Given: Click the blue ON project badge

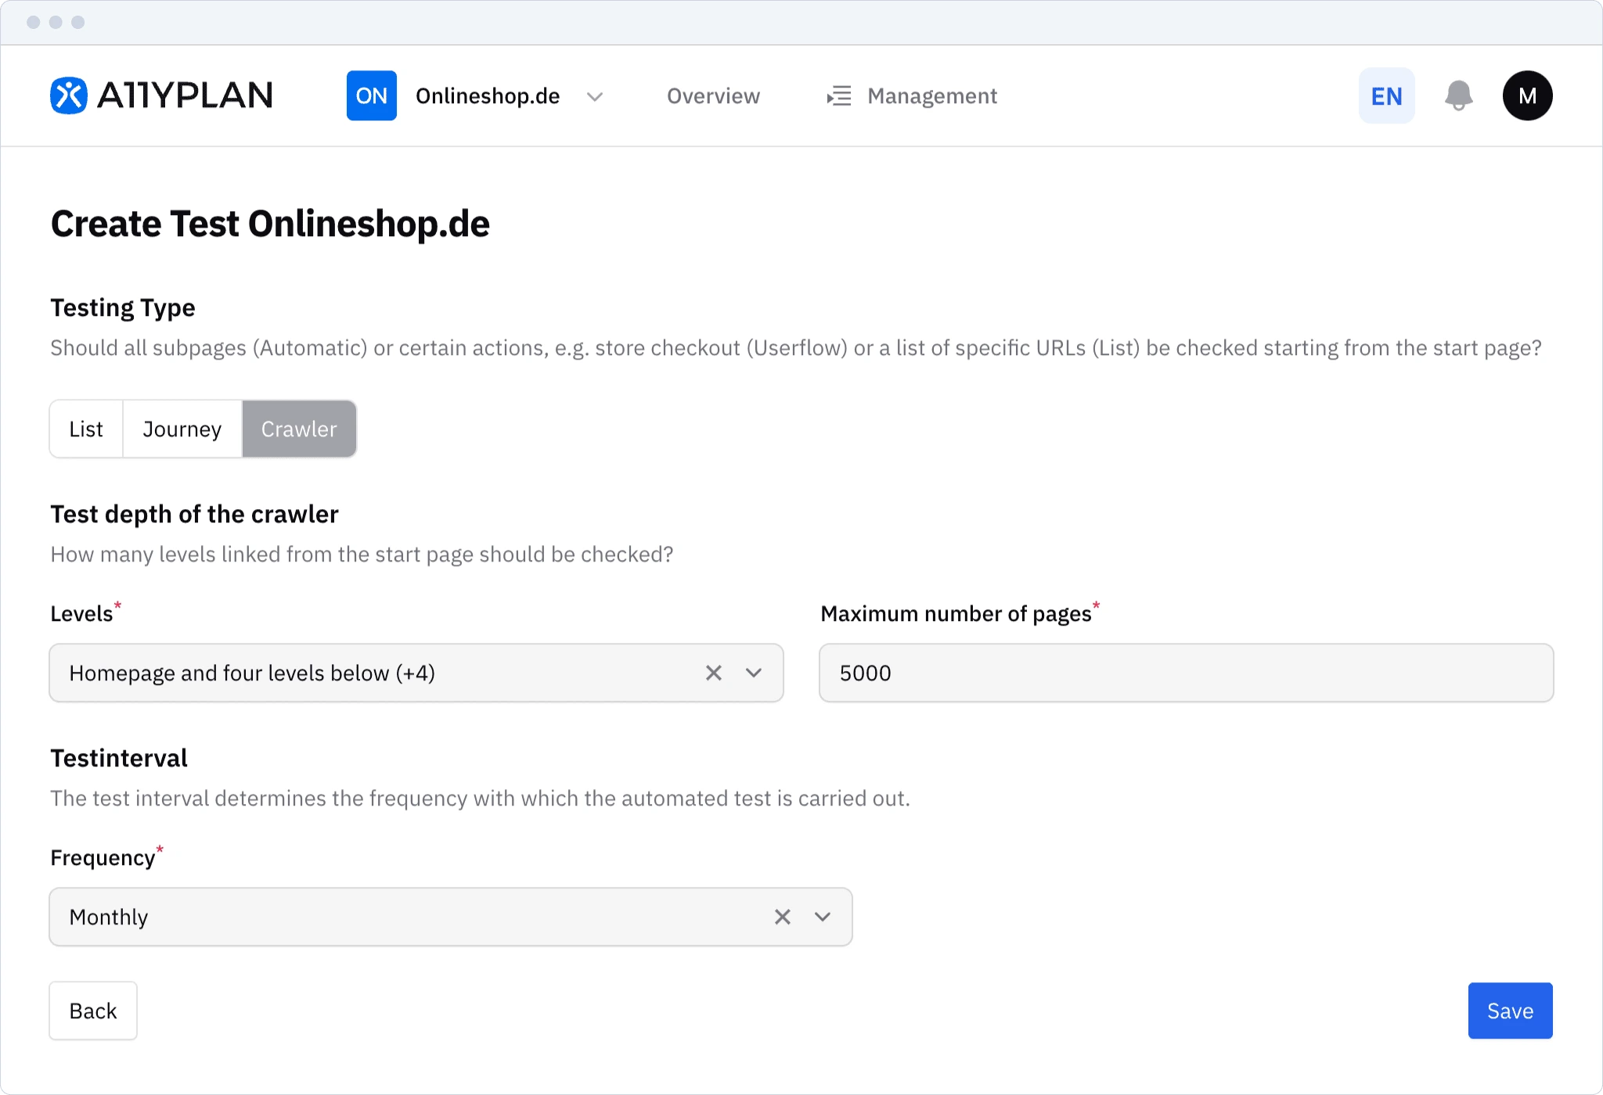Looking at the screenshot, I should tap(371, 95).
